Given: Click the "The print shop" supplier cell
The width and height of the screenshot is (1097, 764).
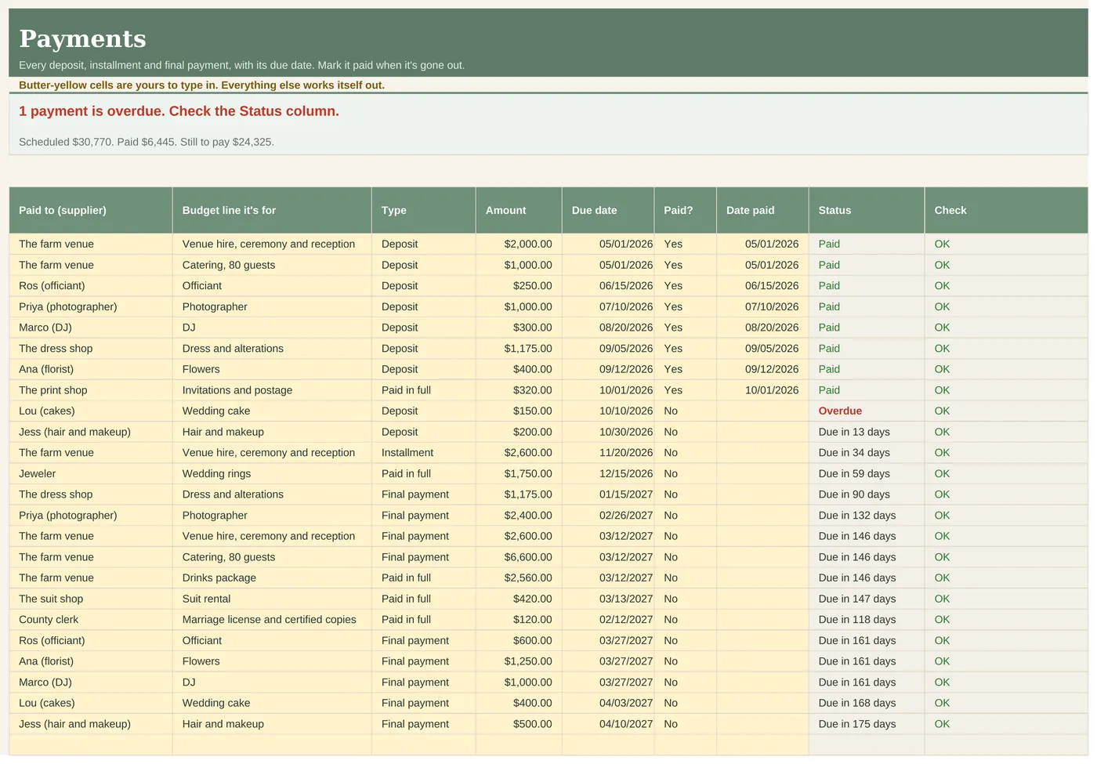Looking at the screenshot, I should [x=91, y=390].
